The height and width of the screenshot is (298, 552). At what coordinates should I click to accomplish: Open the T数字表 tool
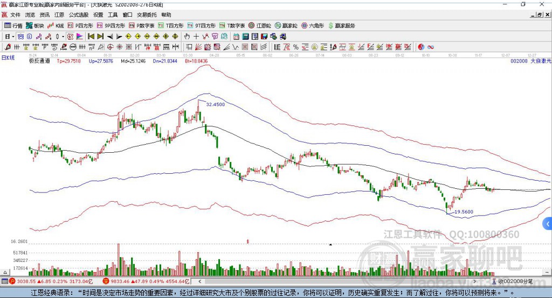tap(232, 26)
